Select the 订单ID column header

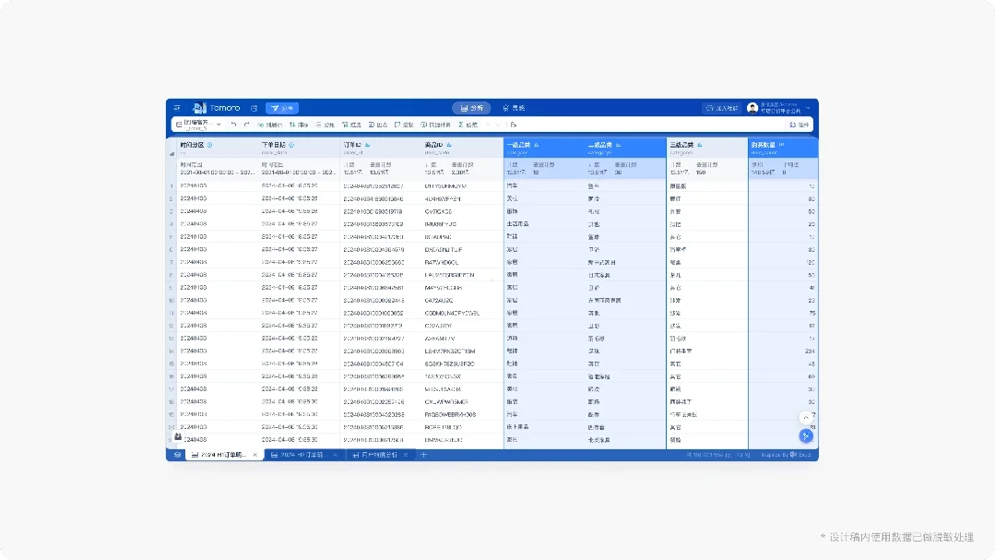[x=381, y=148]
